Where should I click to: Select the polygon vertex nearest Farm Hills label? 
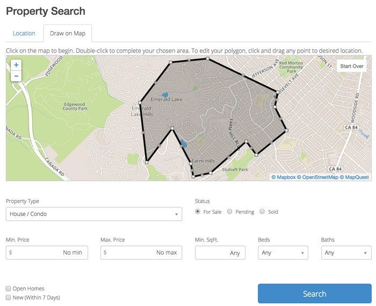(x=191, y=164)
